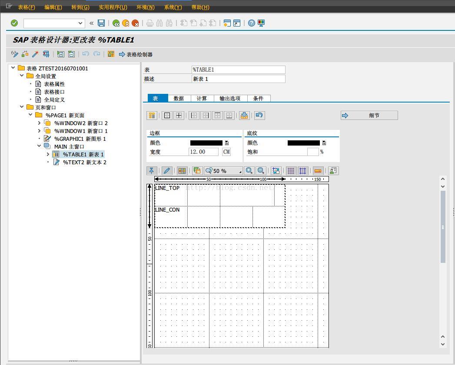Screen dimensions: 455x365
Task: Collapse the %PAGE1 新页面 node
Action: click(30, 115)
